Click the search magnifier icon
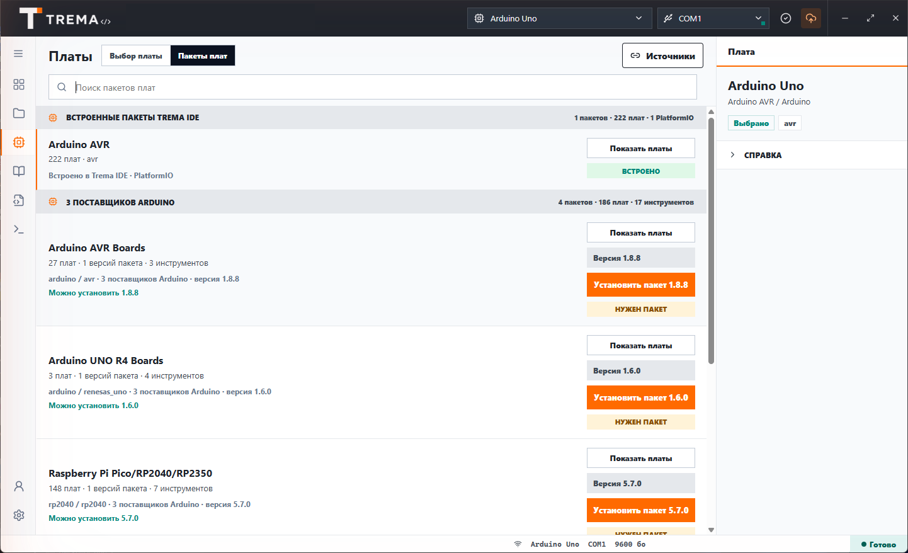Viewport: 908px width, 553px height. tap(62, 88)
